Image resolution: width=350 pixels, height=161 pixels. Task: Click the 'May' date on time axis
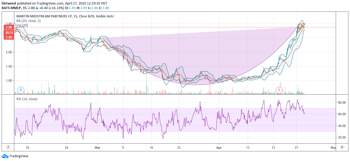333,147
